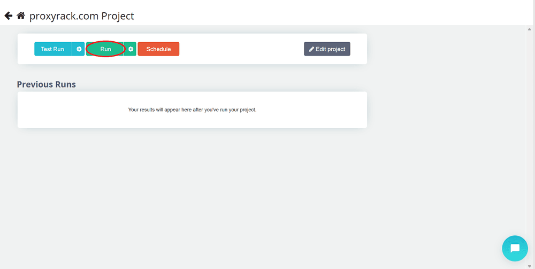Click the scrollbar down arrow
Viewport: 535px width, 269px height.
(x=530, y=266)
